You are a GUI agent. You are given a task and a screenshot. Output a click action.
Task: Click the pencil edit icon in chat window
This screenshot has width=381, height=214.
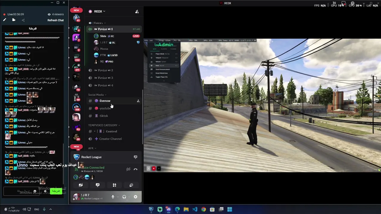[4, 20]
